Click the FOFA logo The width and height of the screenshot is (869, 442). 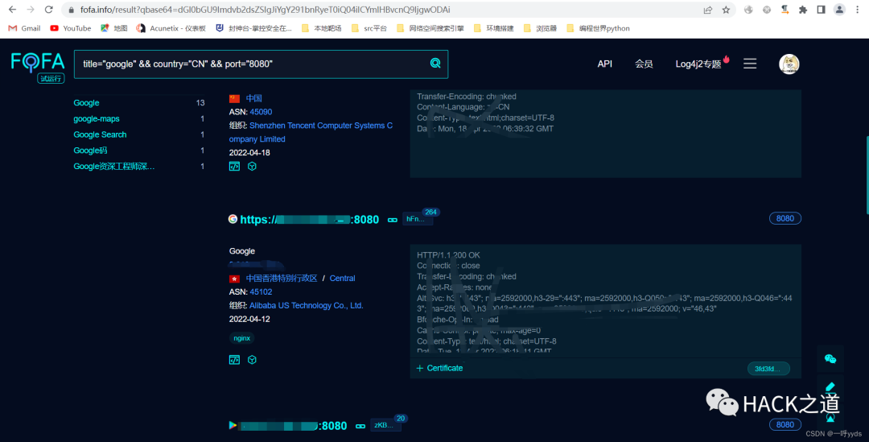point(37,64)
